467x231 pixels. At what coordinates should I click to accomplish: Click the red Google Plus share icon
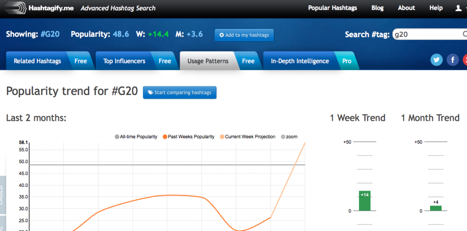(464, 60)
